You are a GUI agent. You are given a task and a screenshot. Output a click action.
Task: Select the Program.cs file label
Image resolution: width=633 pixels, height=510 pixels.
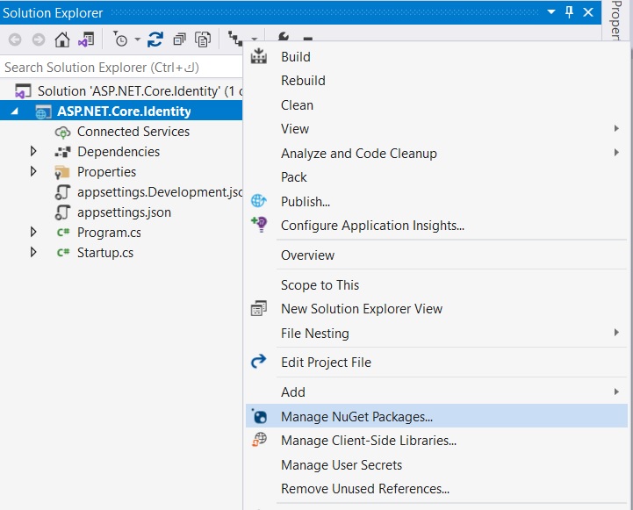click(x=109, y=233)
